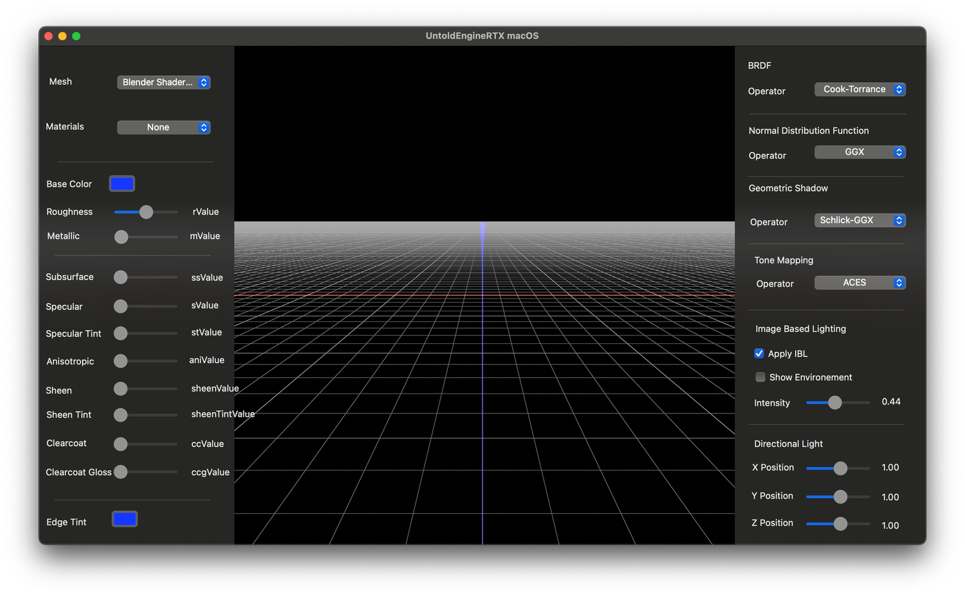The image size is (965, 596).
Task: Open the Mesh dropdown showing Blender Shader
Action: 163,82
